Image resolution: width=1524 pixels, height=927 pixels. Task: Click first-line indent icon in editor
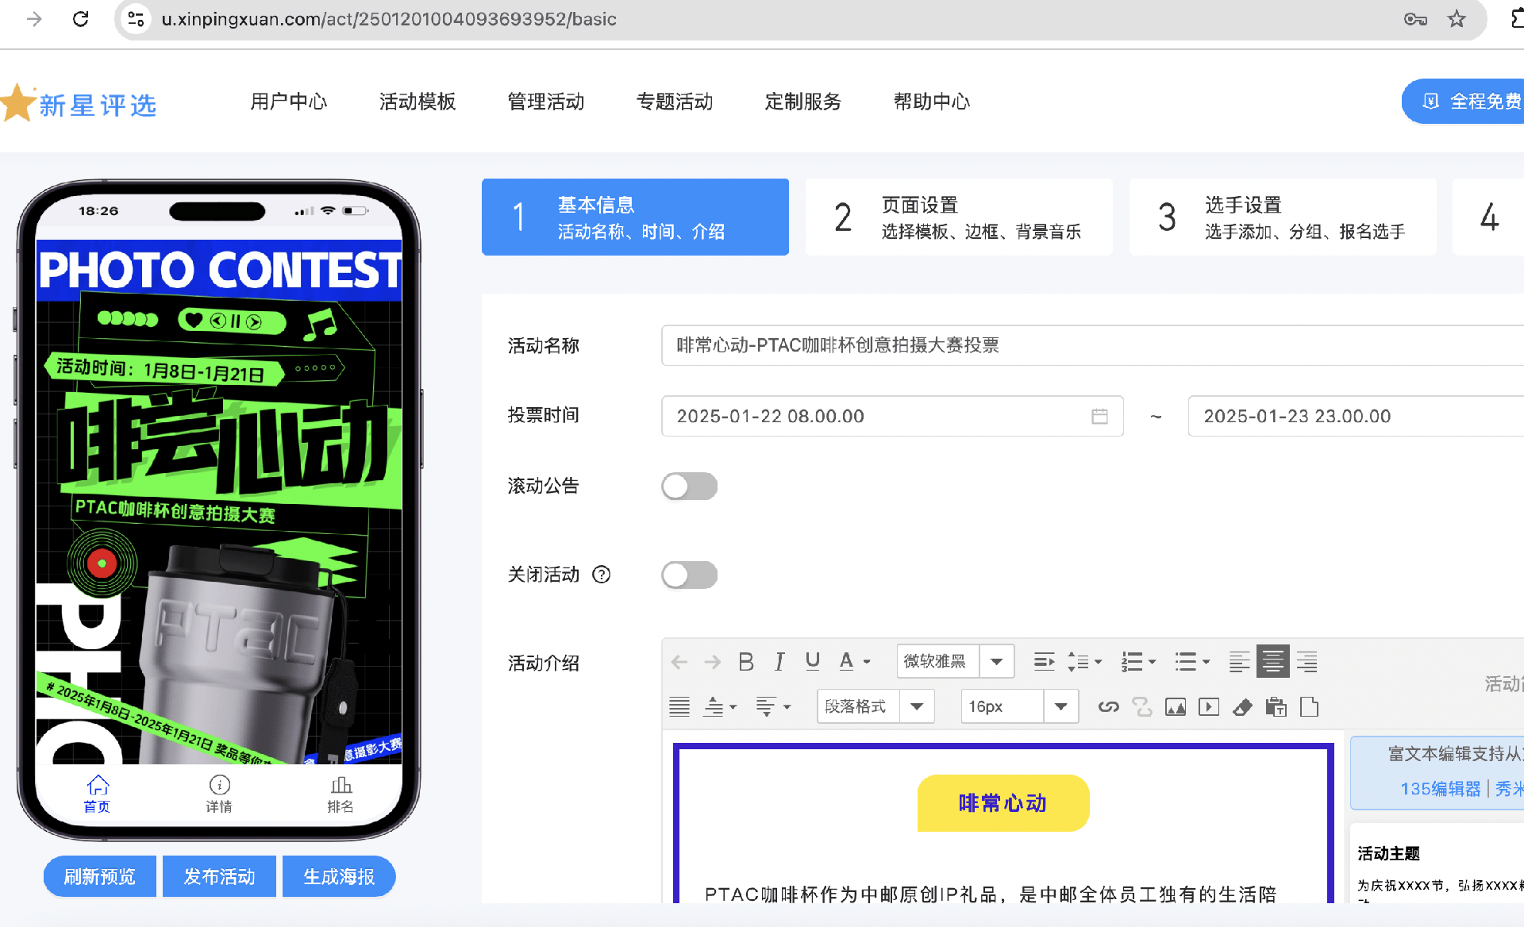(1045, 662)
